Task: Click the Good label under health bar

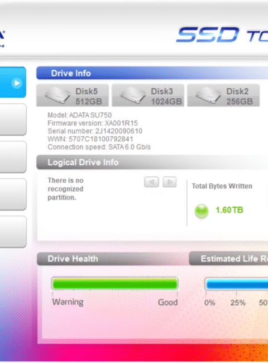Action: [168, 302]
